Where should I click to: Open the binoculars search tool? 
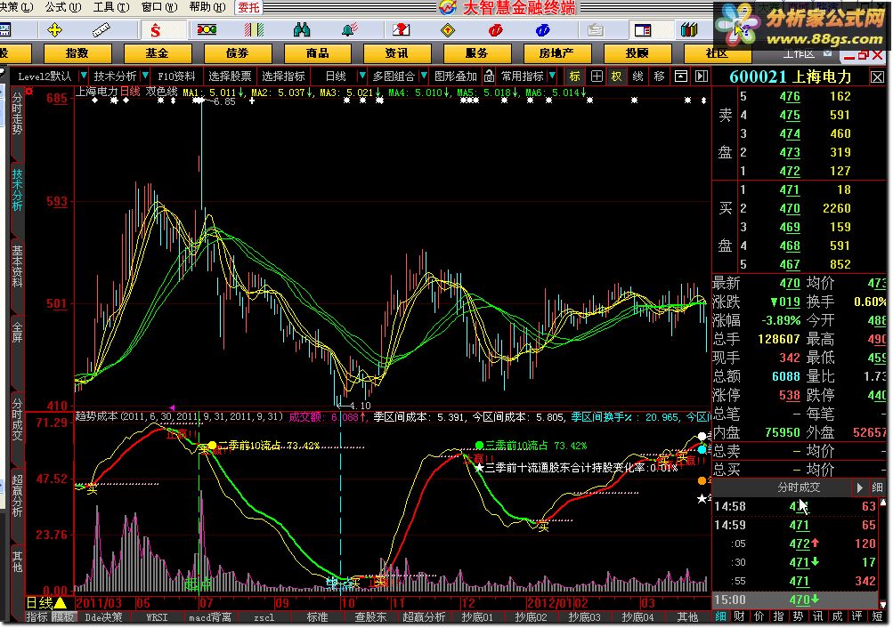pyautogui.click(x=302, y=29)
